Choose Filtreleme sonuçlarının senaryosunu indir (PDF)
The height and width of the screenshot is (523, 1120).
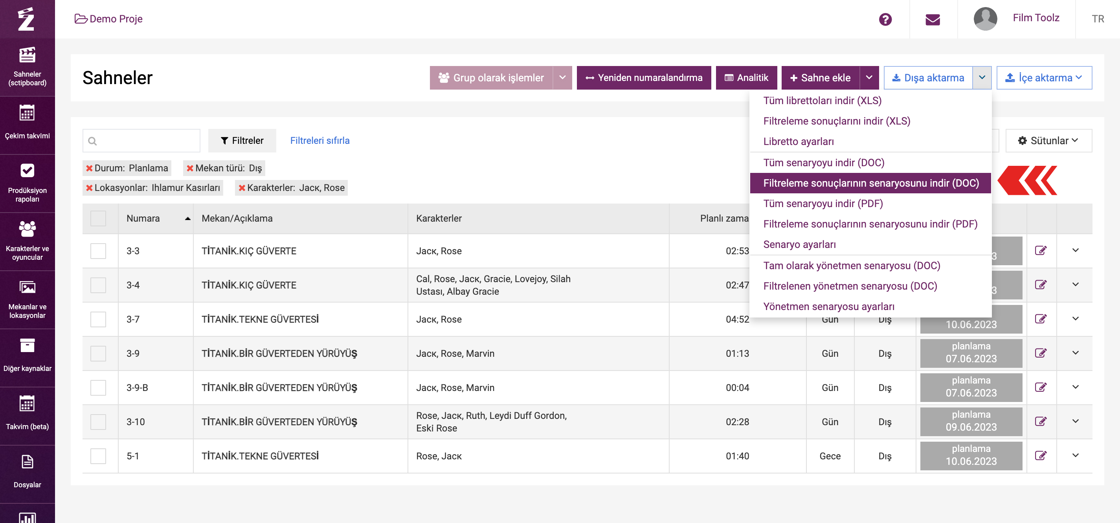[870, 224]
